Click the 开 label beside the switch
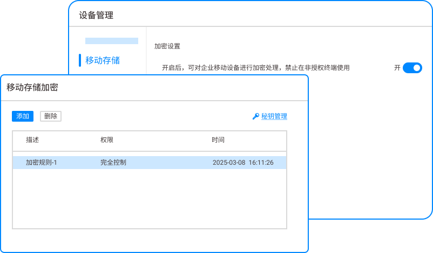Viewport: 433px width, 253px height. (397, 68)
